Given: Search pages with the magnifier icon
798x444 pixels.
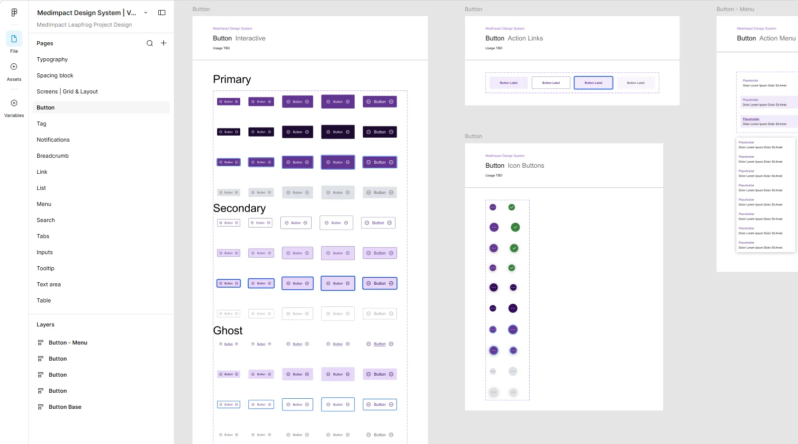Looking at the screenshot, I should [x=150, y=43].
